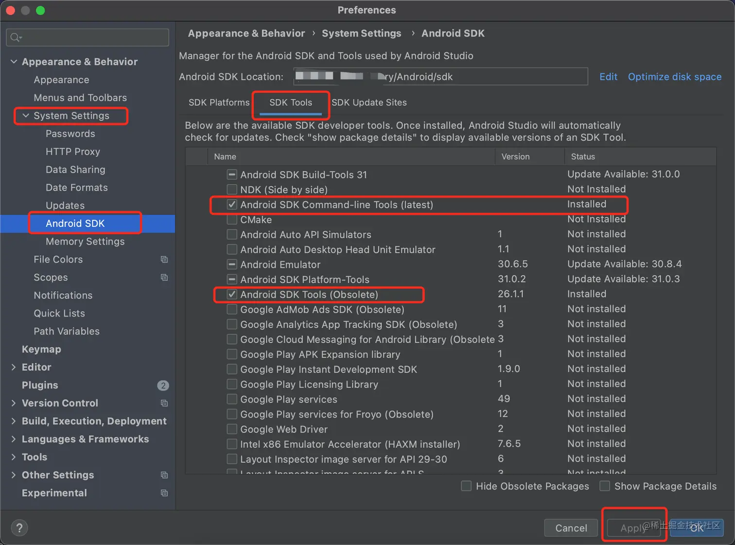Click the project-level icon beside Experimental
735x545 pixels.
164,493
